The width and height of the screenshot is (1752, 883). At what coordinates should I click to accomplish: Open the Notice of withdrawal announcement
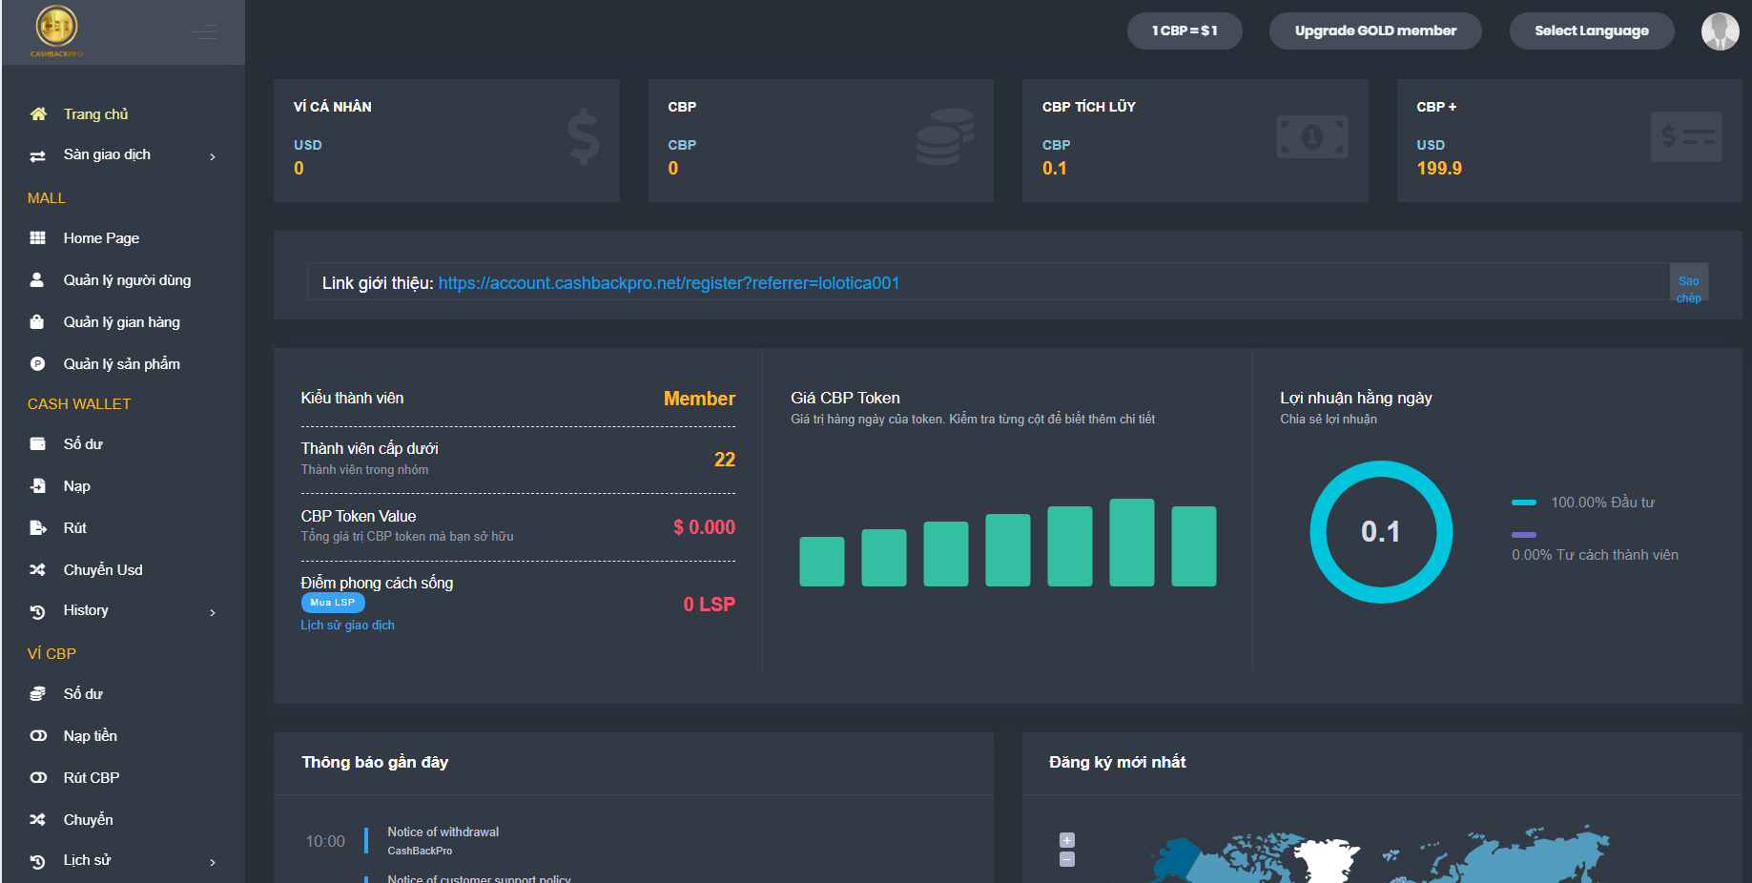[443, 832]
